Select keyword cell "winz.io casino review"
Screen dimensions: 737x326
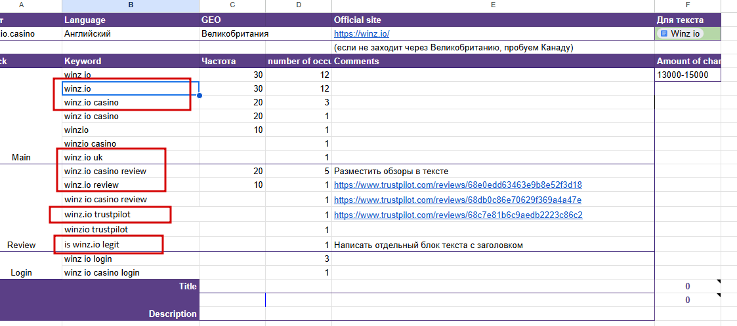pyautogui.click(x=130, y=172)
